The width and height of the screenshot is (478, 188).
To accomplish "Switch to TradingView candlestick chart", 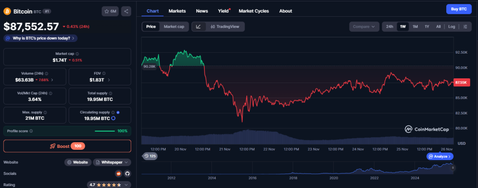I will tap(225, 27).
